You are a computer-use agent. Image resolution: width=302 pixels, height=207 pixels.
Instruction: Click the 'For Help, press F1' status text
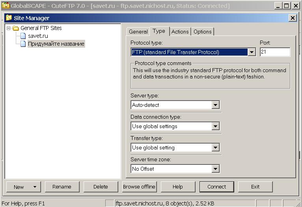pyautogui.click(x=23, y=203)
